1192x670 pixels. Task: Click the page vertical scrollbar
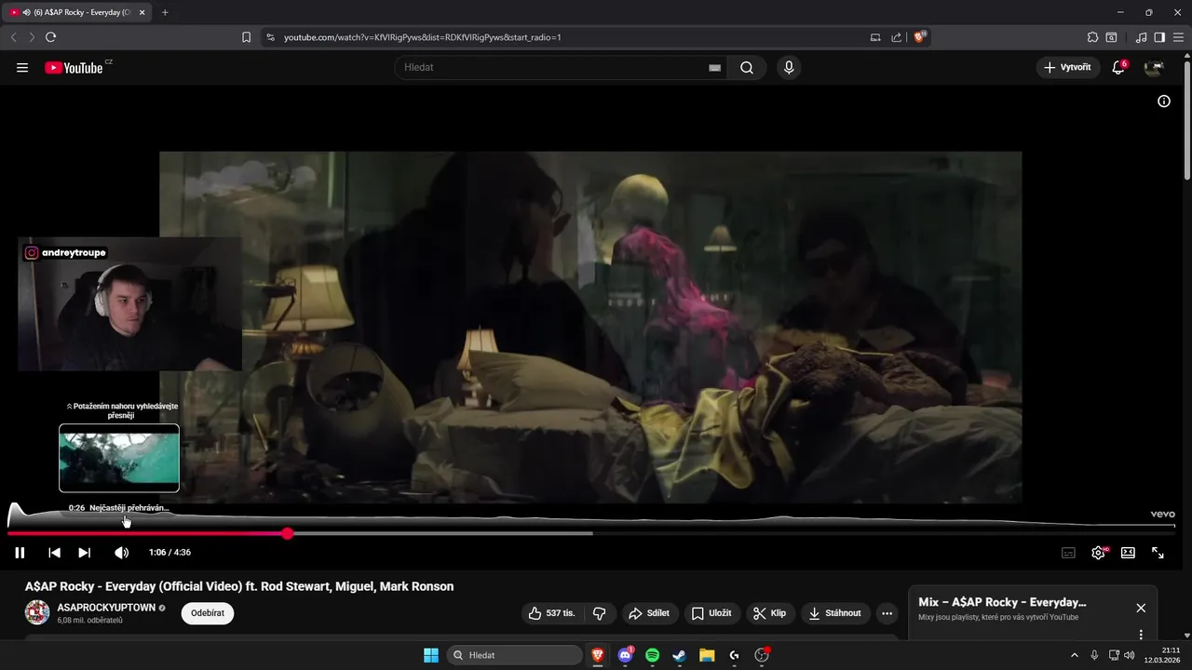pos(1186,120)
